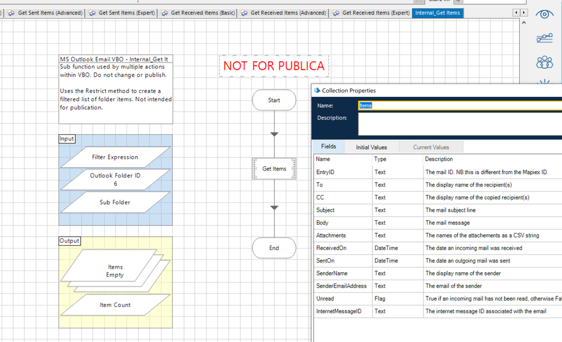The width and height of the screenshot is (562, 342).
Task: Select the SenderEmailAddress field row
Action: (x=341, y=286)
